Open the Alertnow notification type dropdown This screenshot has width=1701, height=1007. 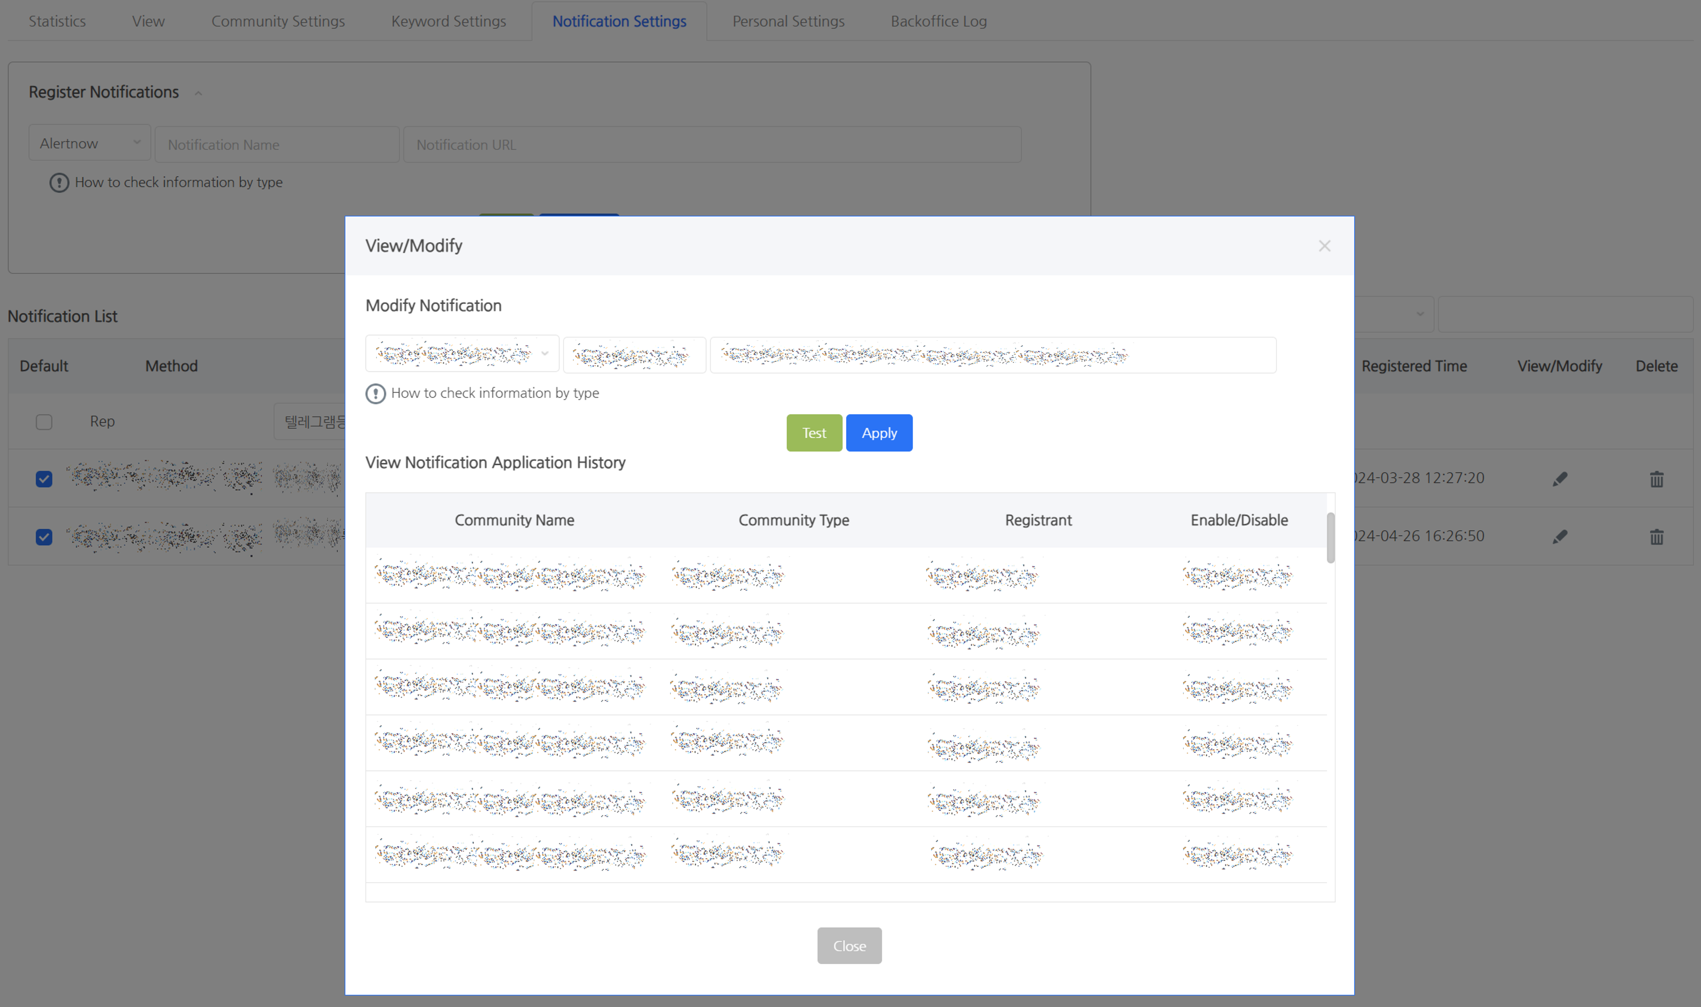pos(89,143)
